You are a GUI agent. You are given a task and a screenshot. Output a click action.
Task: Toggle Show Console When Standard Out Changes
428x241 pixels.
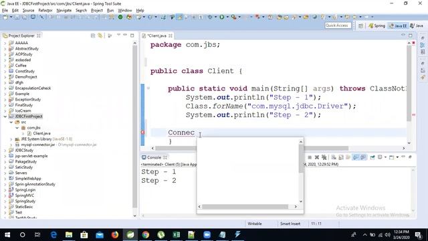pos(355,157)
